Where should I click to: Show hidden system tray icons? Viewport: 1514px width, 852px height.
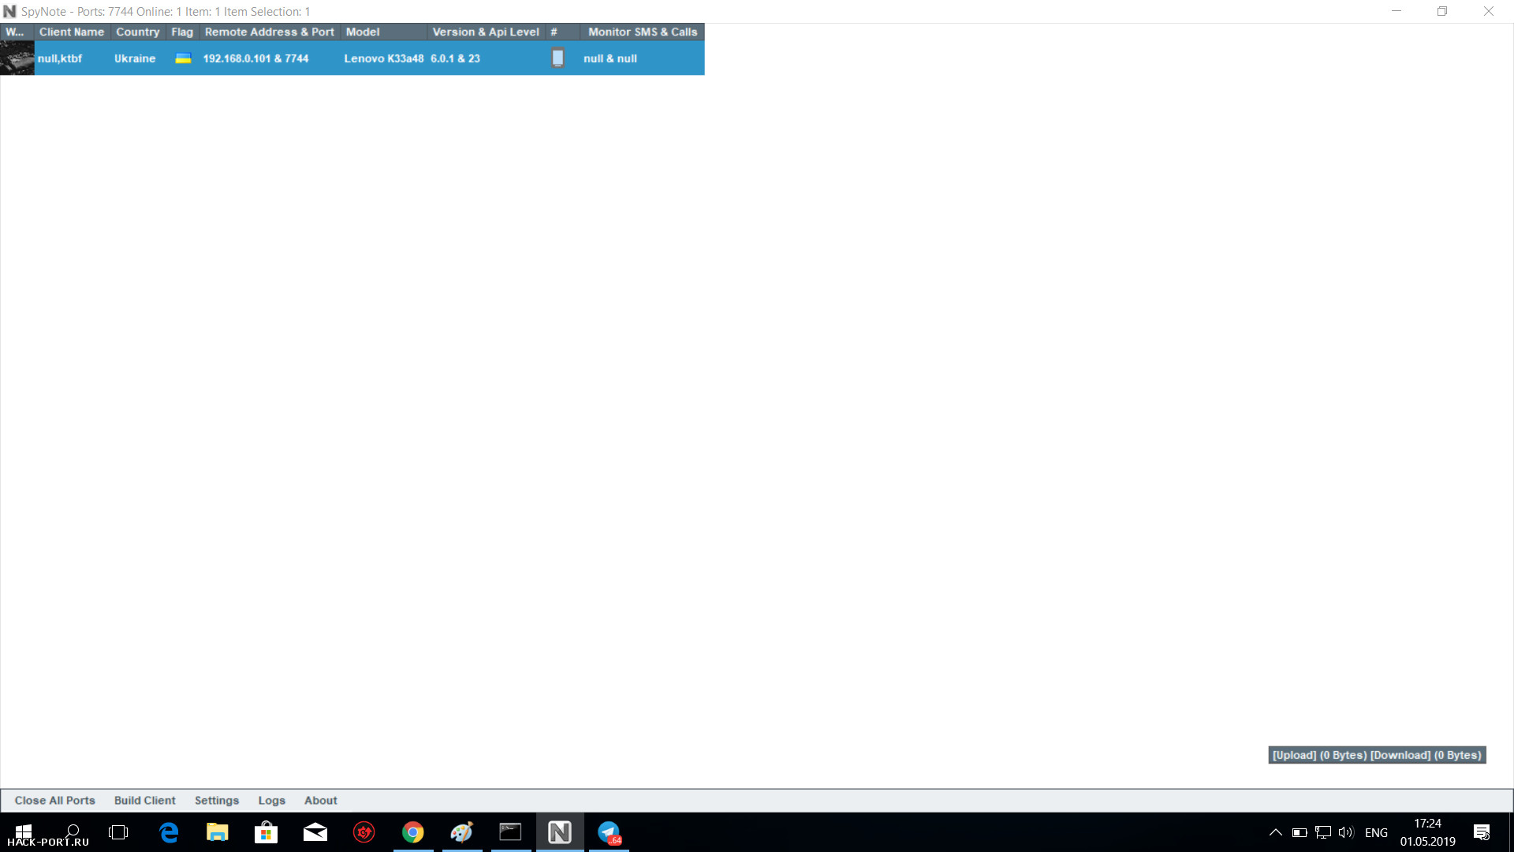(1275, 832)
